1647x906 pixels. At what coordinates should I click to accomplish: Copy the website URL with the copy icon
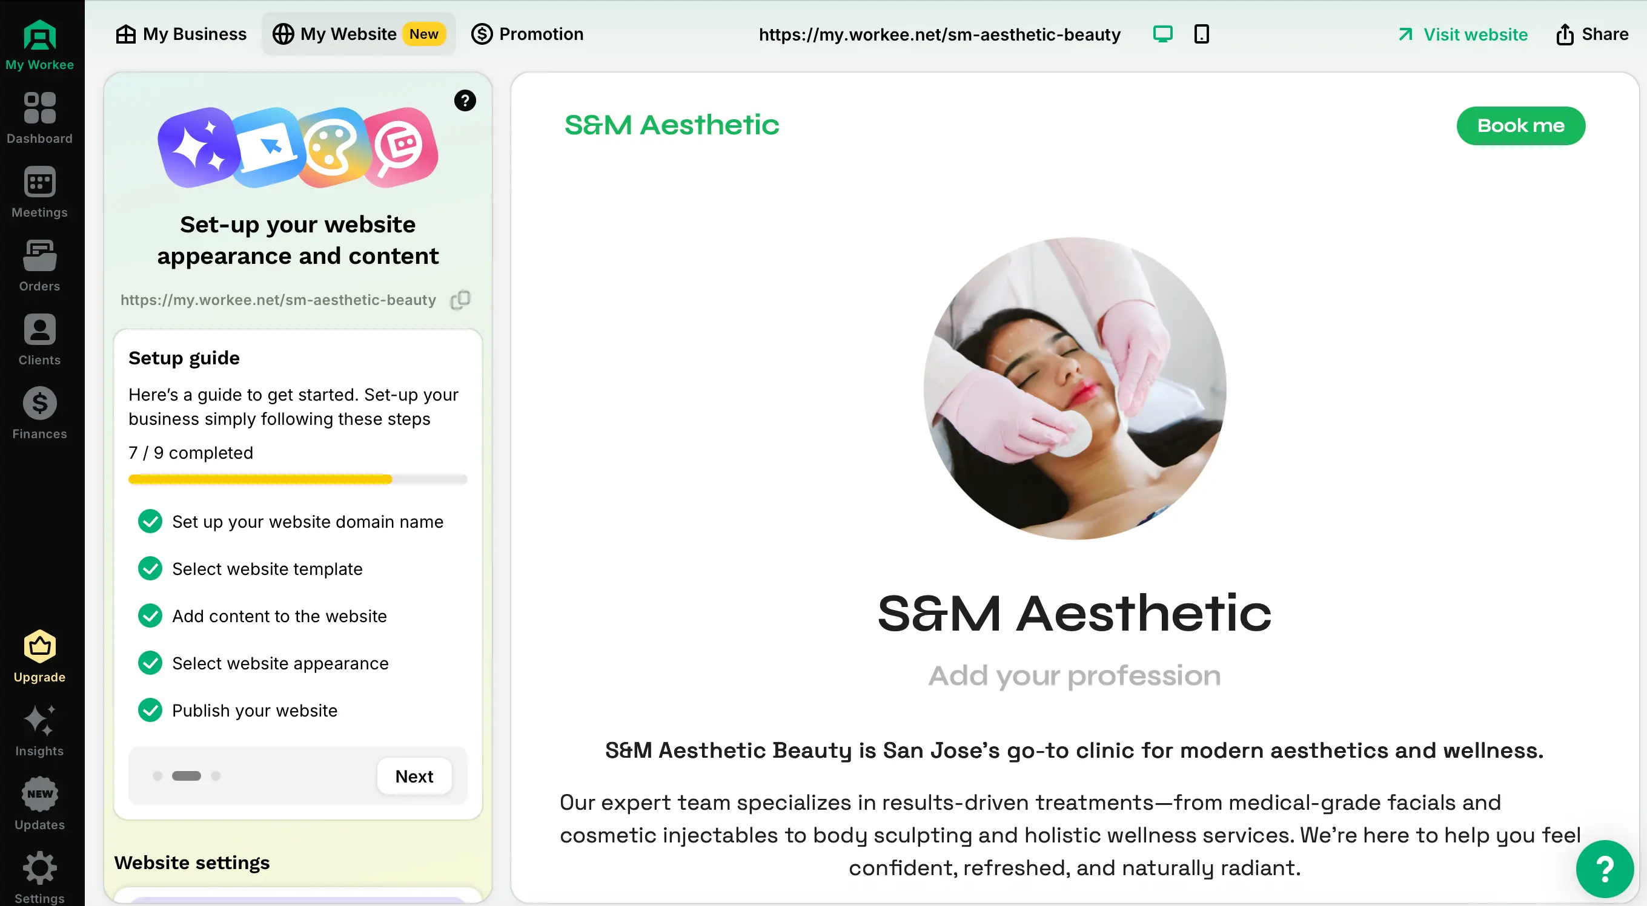tap(460, 300)
